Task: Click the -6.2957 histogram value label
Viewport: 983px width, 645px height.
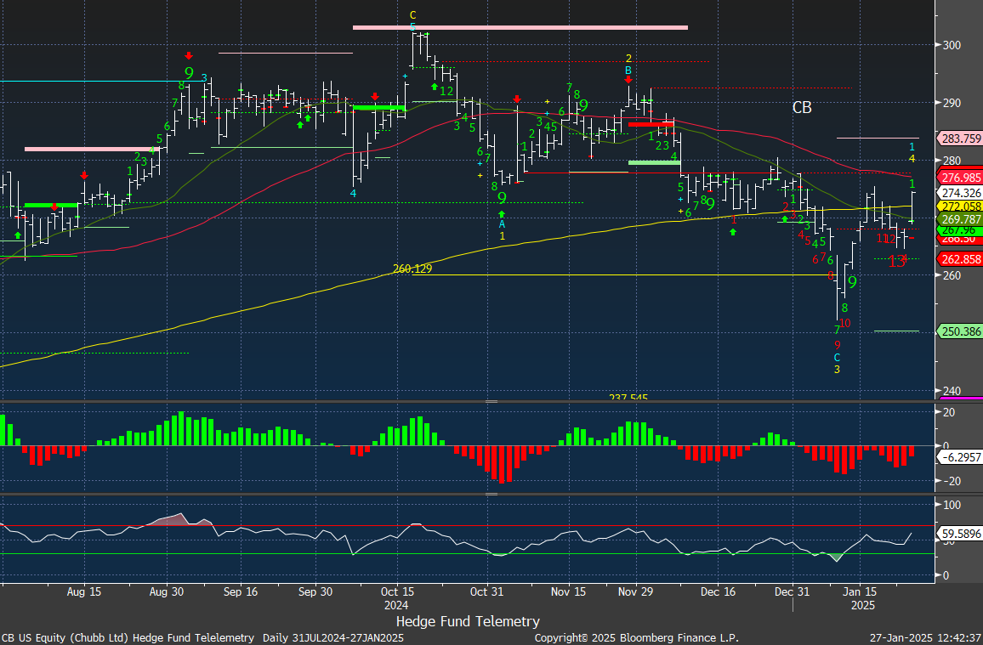Action: (958, 457)
